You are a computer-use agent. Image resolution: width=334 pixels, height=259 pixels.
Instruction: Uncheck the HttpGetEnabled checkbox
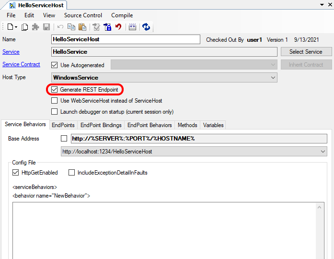[15, 173]
